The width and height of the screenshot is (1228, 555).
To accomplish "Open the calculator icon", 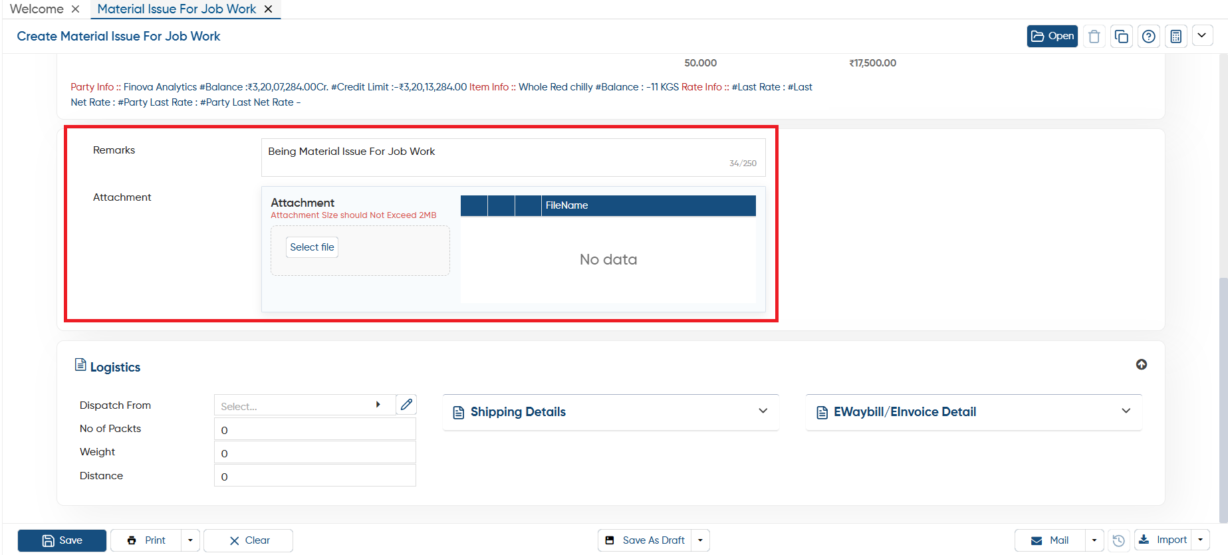I will 1175,37.
